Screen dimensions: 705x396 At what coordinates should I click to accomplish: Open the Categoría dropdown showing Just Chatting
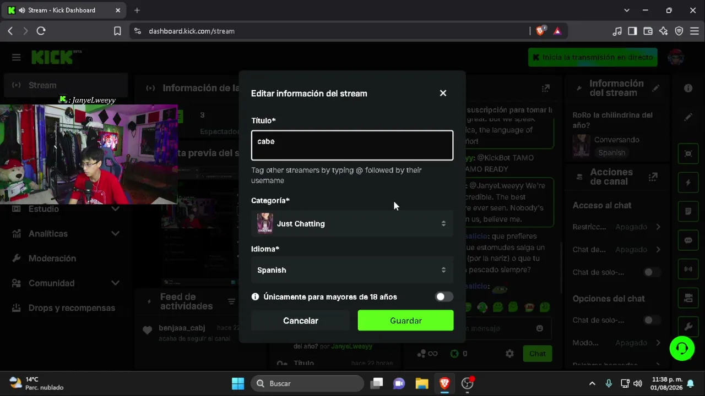coord(352,223)
